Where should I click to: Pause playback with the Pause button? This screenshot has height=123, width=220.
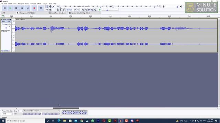[4, 8]
